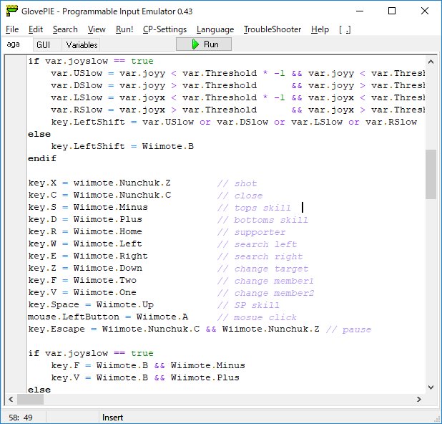
Task: Click the line starting 'var.RSlow ='
Action: pyautogui.click(x=237, y=110)
